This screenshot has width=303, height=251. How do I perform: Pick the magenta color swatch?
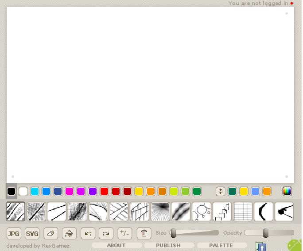point(69,191)
